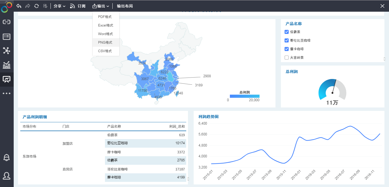Click the save/export report icon in toolbar

click(x=45, y=6)
